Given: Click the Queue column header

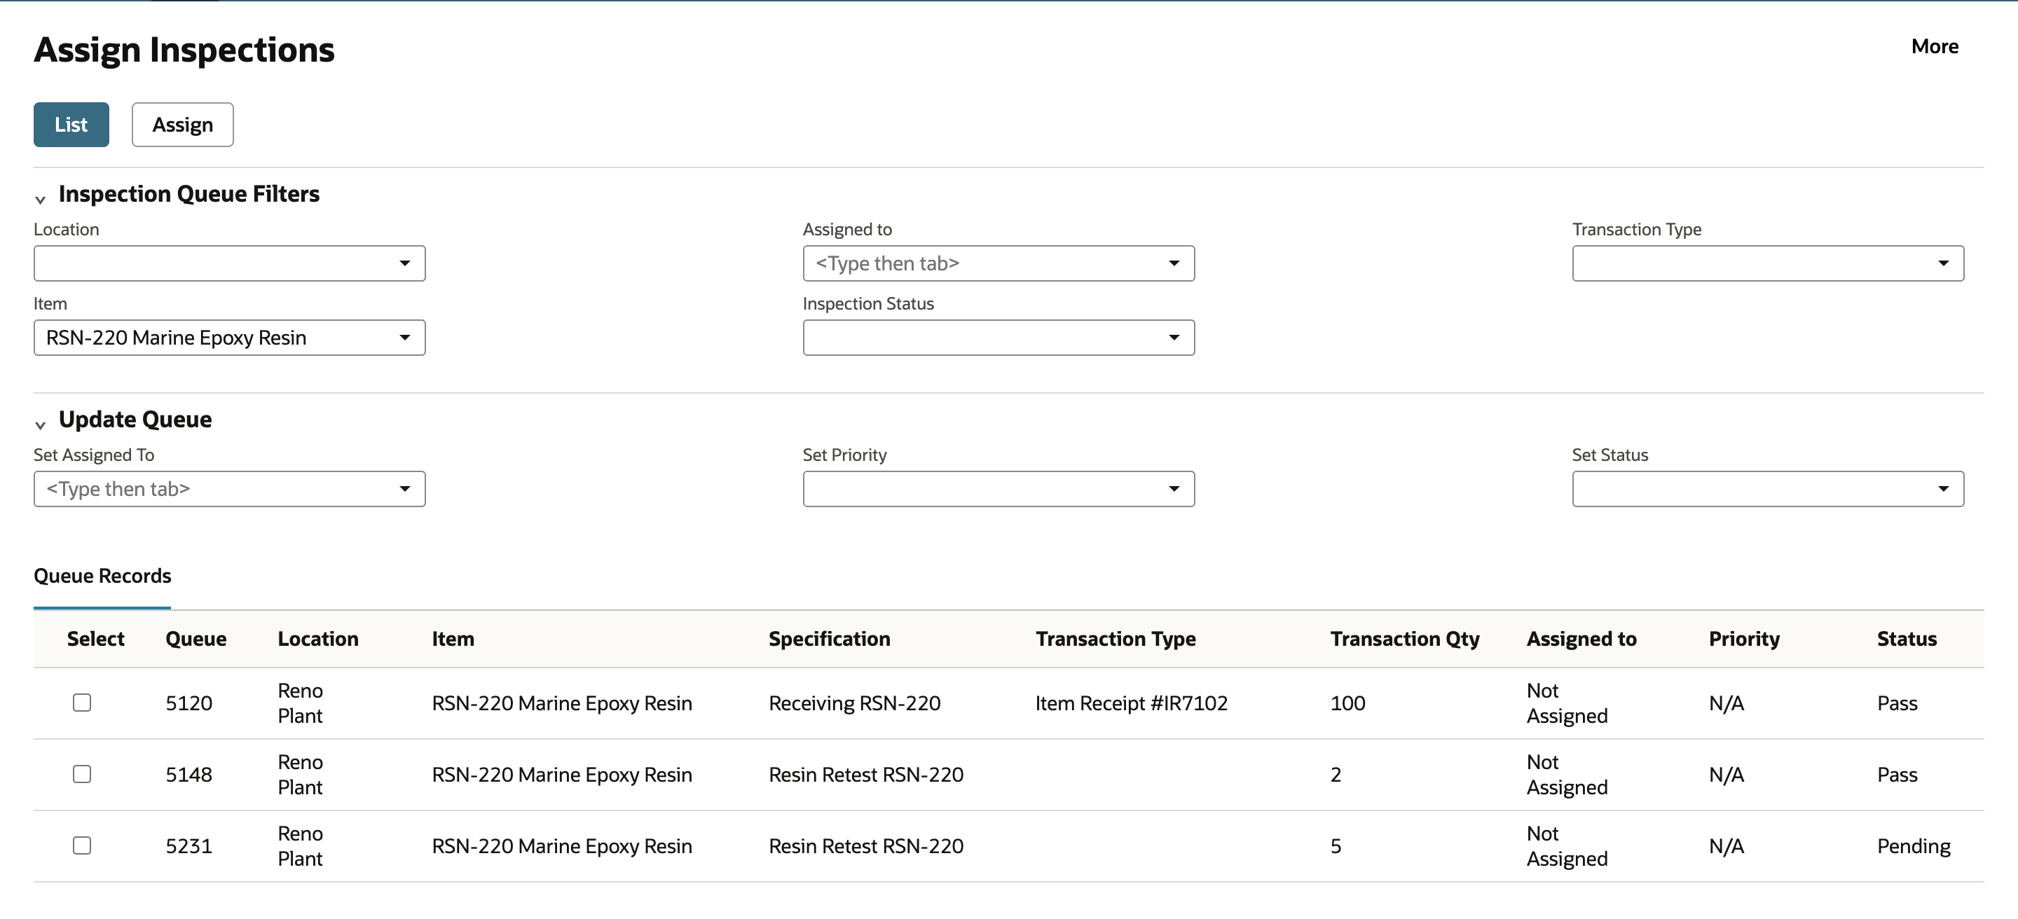Looking at the screenshot, I should coord(196,639).
